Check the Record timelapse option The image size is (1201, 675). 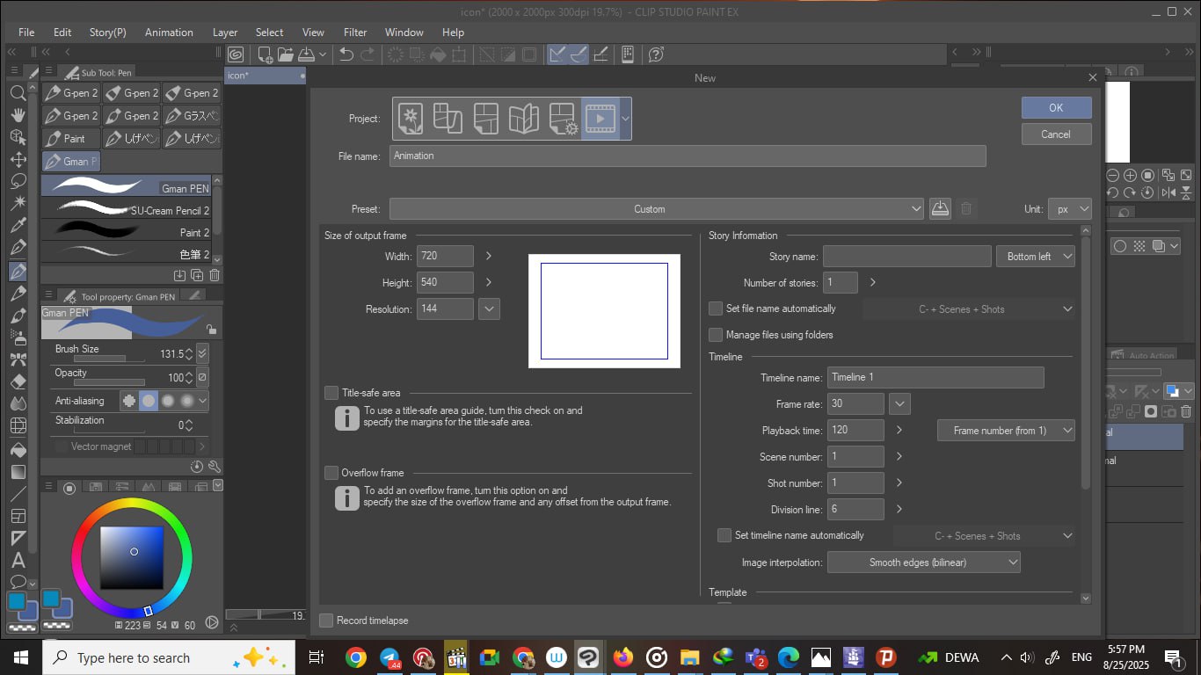coord(326,621)
